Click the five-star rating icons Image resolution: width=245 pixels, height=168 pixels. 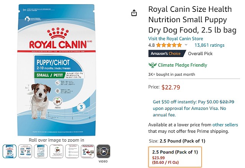coord(169,45)
